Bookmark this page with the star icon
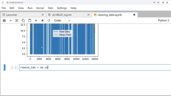 point(158,2)
